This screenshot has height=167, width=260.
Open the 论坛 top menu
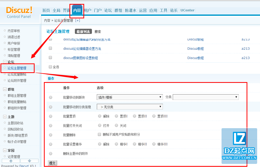(x=108, y=10)
